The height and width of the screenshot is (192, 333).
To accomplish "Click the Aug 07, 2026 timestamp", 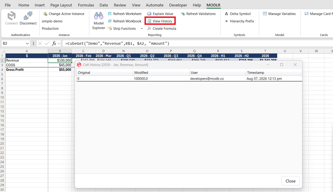I will point(264,79).
